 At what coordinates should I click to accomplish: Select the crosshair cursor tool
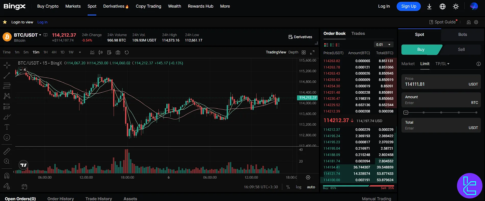[7, 65]
